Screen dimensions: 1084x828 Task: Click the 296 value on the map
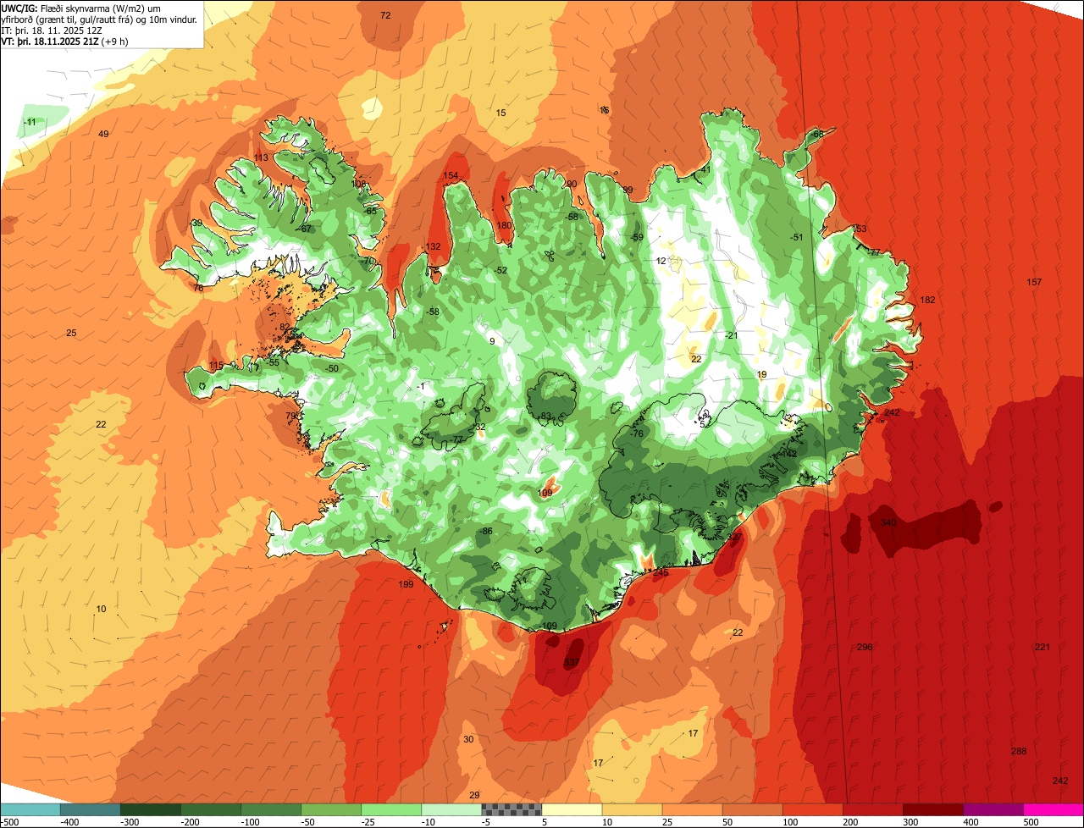point(865,648)
